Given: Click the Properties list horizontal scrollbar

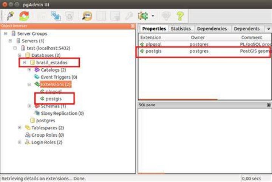Looking at the screenshot, I should (178, 99).
